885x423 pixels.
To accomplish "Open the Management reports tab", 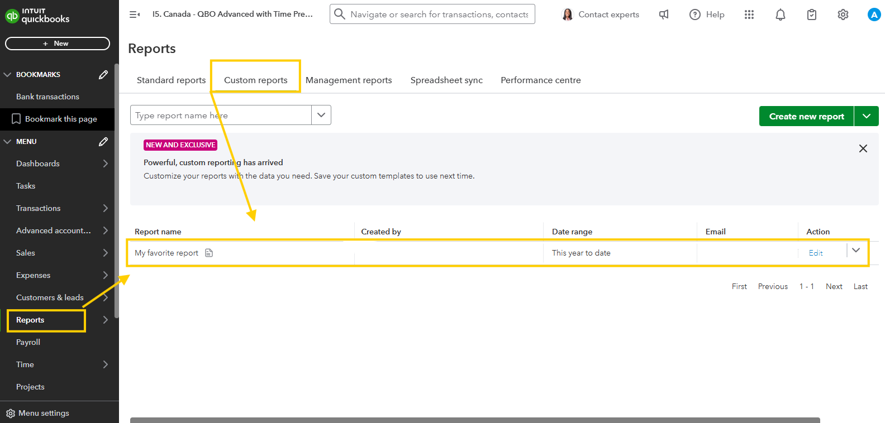I will coord(349,80).
